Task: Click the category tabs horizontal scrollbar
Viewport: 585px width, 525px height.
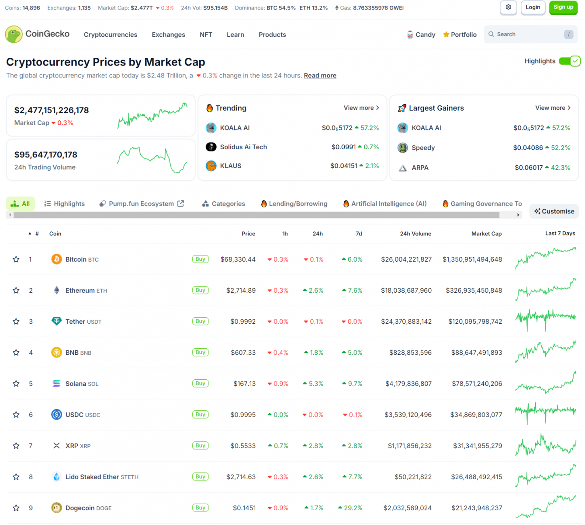Action: pyautogui.click(x=256, y=215)
